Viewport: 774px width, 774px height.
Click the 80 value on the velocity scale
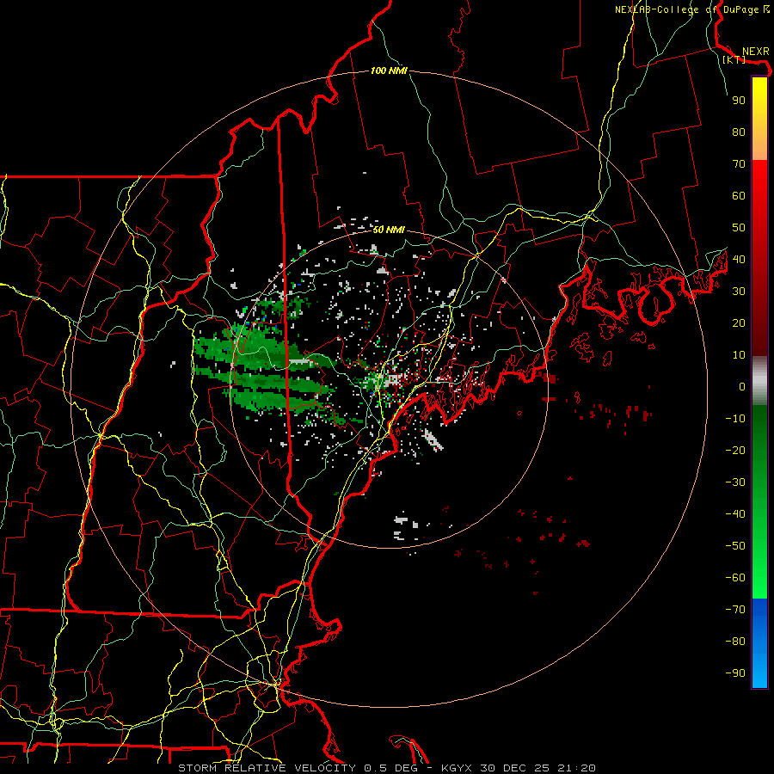739,132
